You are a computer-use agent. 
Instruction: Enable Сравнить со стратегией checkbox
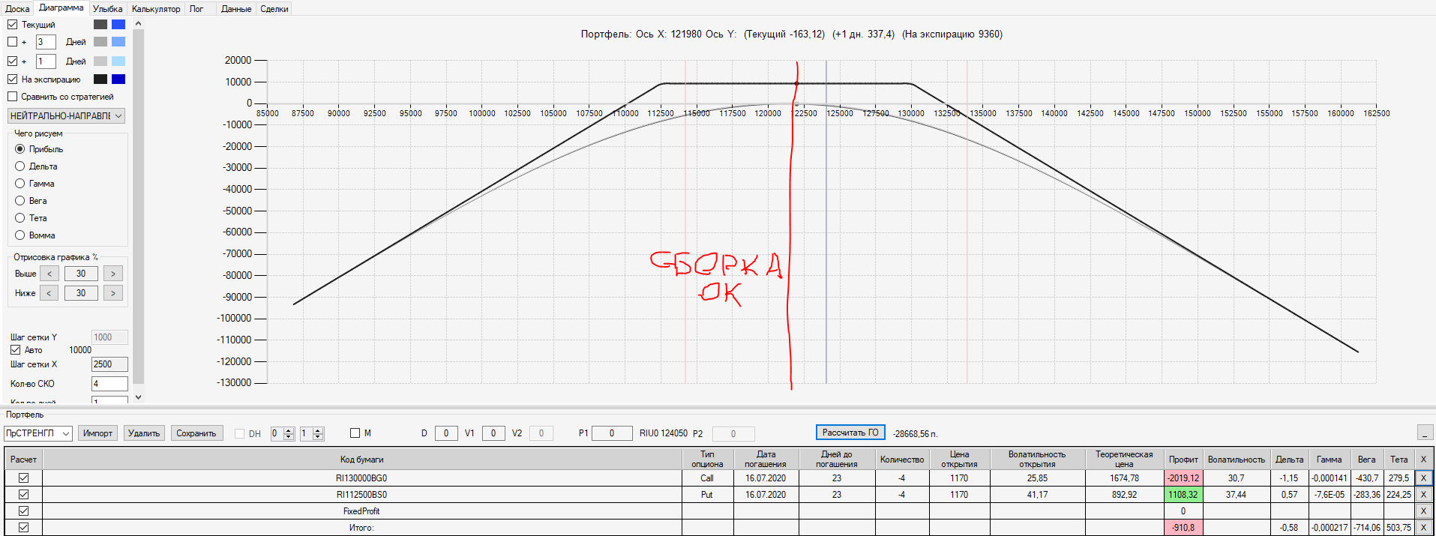13,97
